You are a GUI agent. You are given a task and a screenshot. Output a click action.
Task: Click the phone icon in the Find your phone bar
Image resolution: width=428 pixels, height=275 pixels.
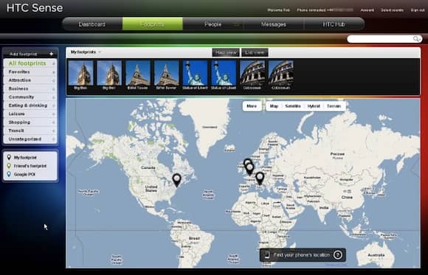point(266,255)
